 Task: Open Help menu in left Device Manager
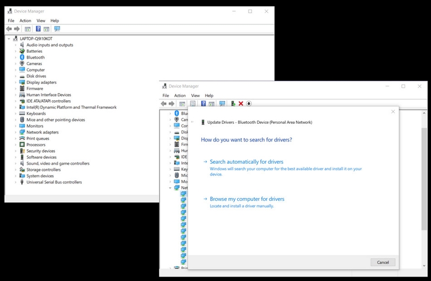(55, 20)
